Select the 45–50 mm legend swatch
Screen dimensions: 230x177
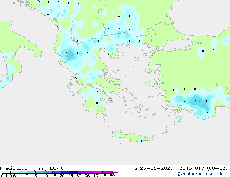pyautogui.click(x=107, y=172)
